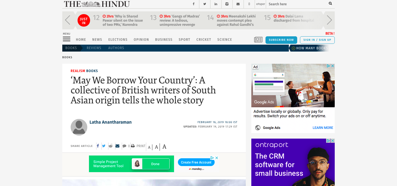The width and height of the screenshot is (397, 186).
Task: Click the search magnifier icon
Action: point(330,4)
